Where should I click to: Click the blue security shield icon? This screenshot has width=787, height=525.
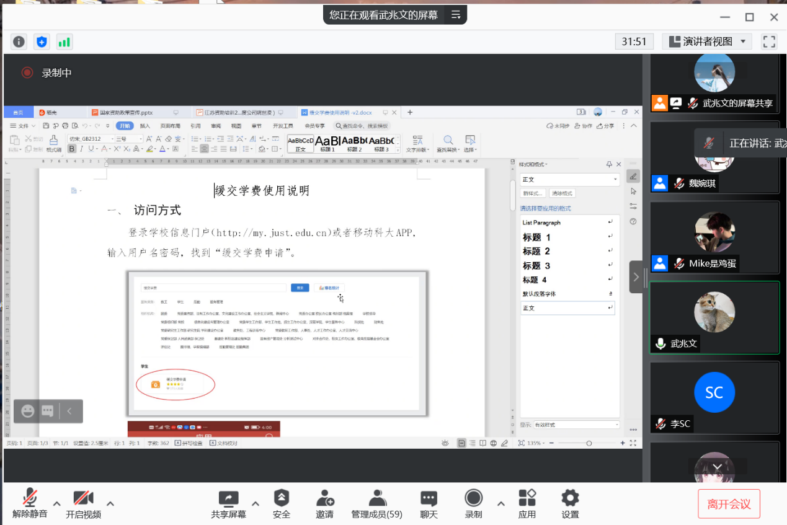pyautogui.click(x=42, y=42)
